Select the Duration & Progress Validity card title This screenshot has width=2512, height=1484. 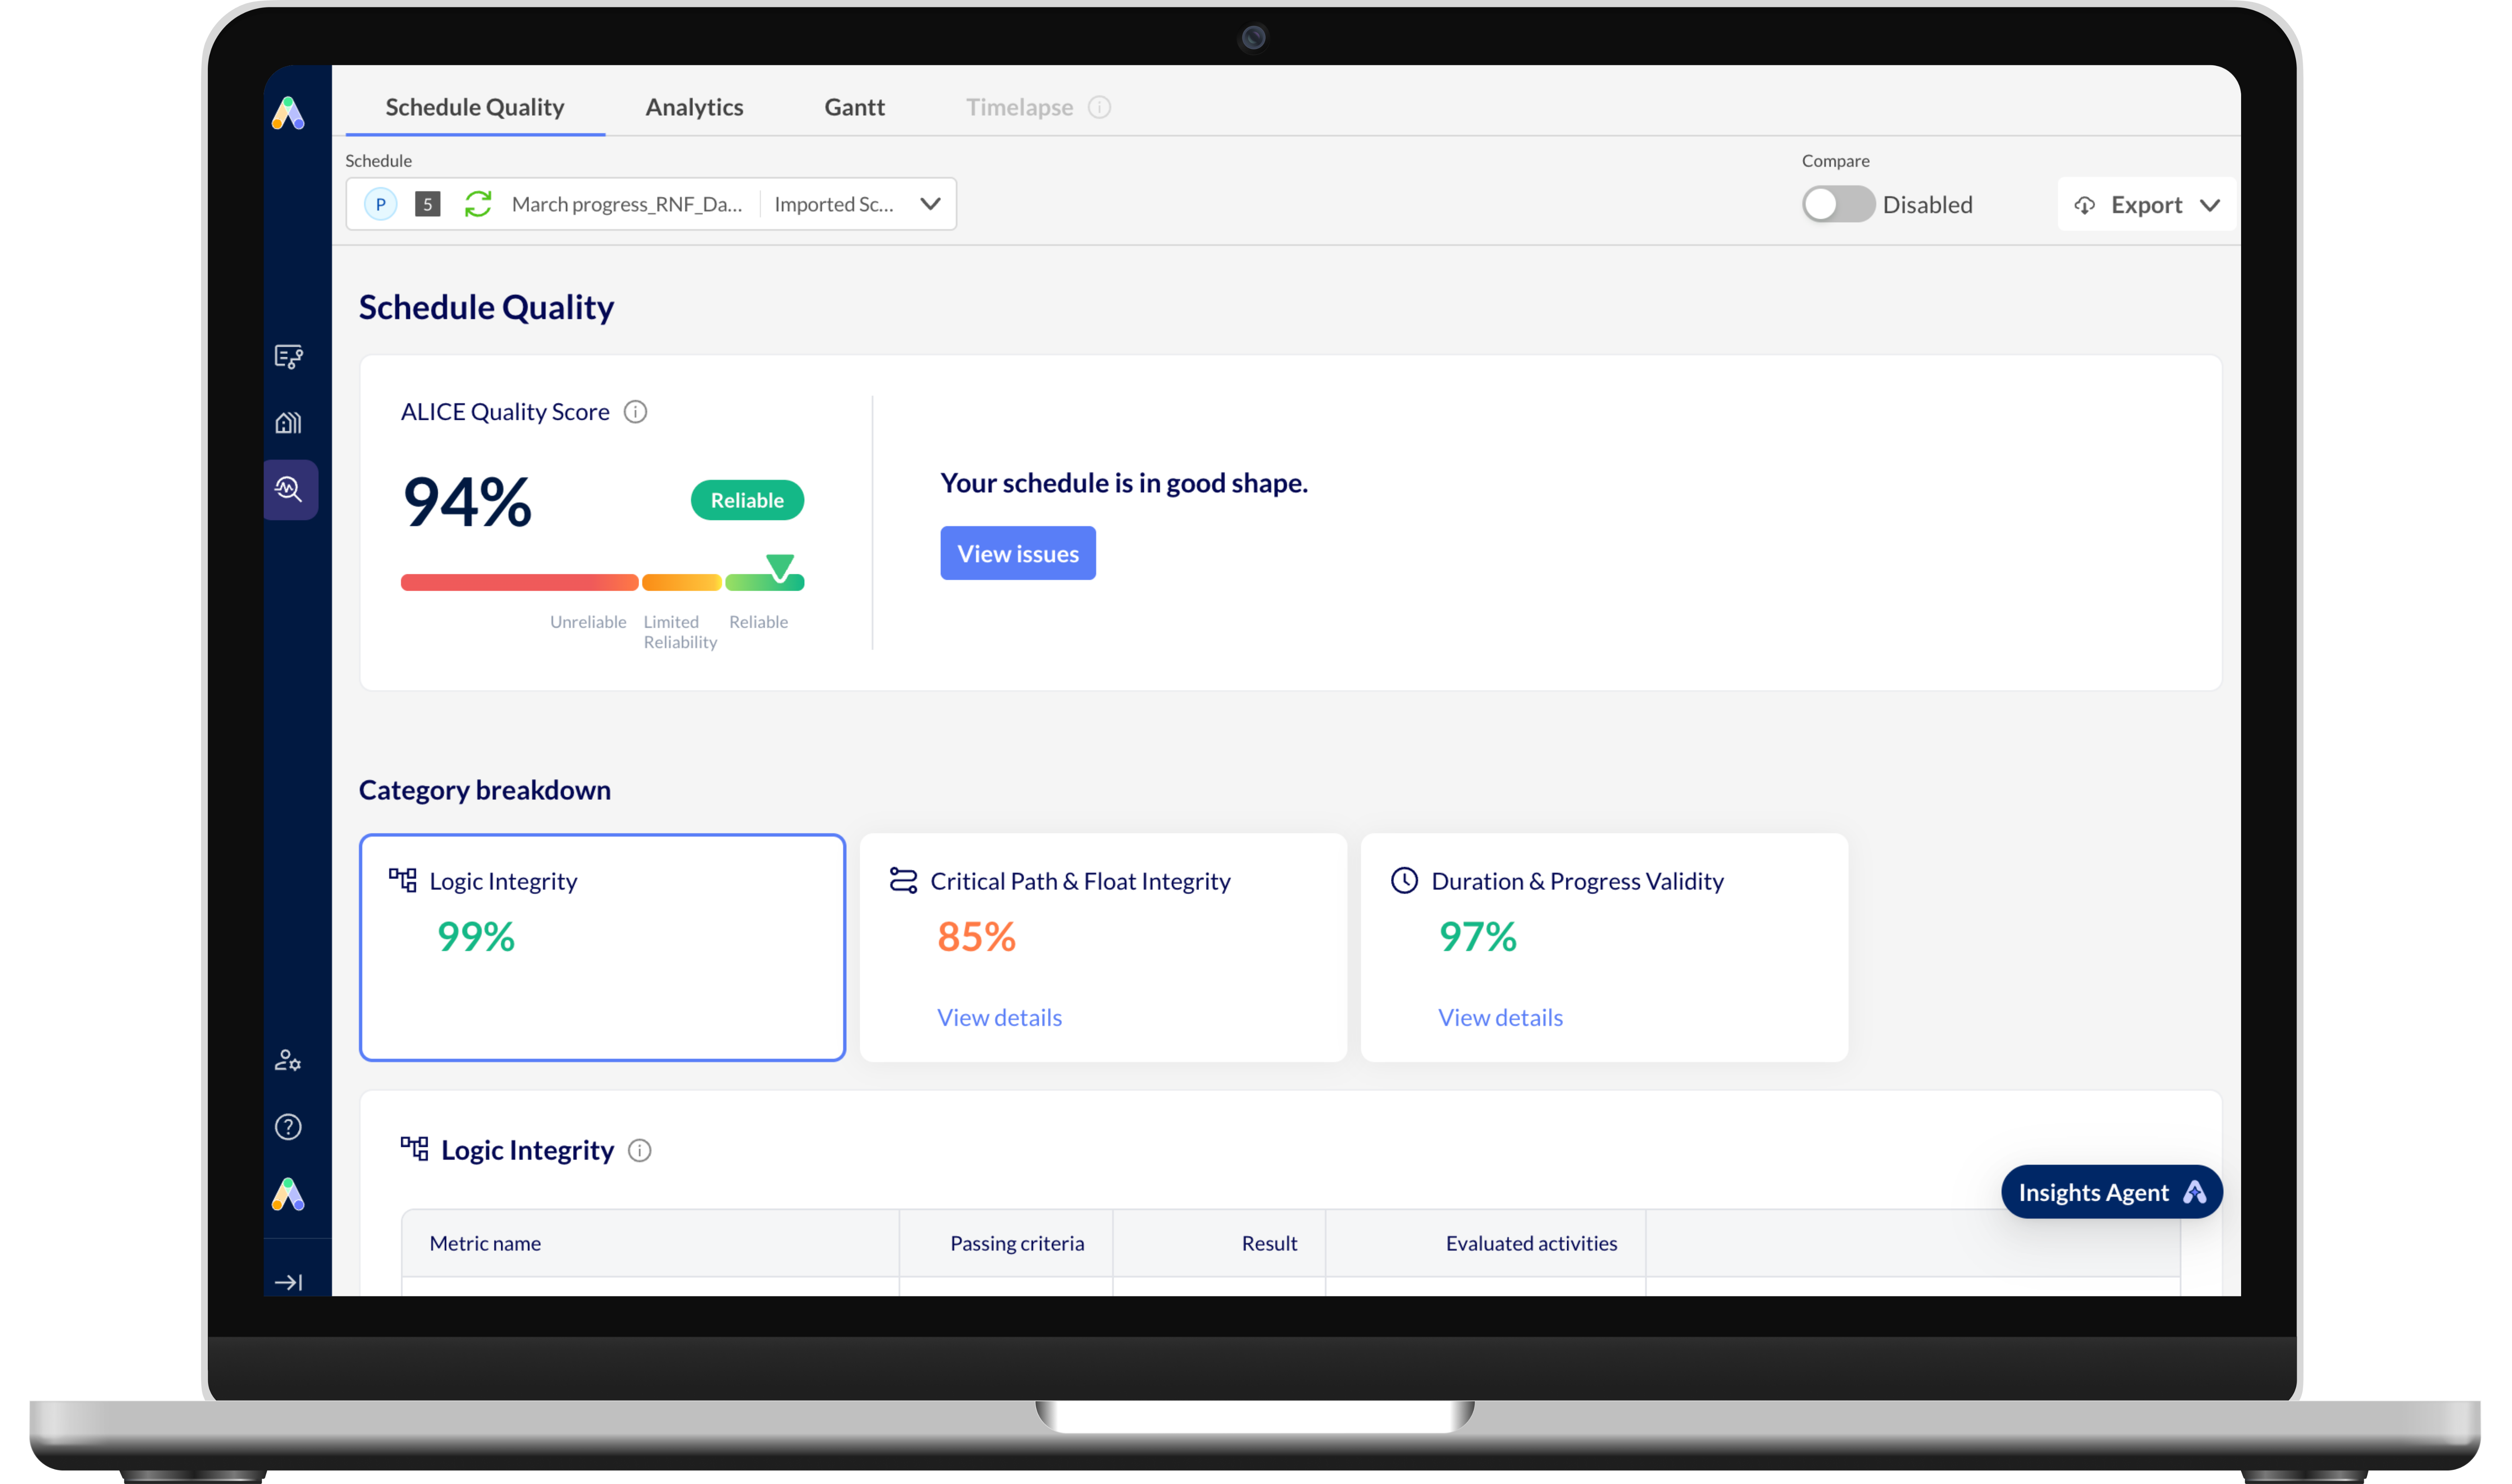tap(1577, 881)
